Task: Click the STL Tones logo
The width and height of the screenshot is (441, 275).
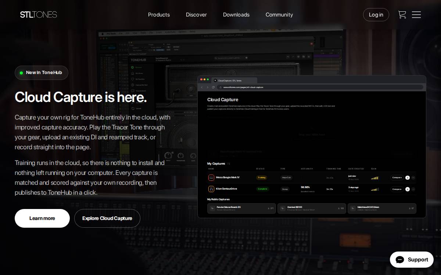Action: pyautogui.click(x=39, y=15)
